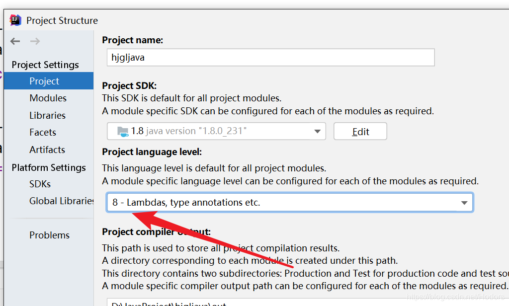Click inside the Project name field
The height and width of the screenshot is (306, 509).
point(270,57)
